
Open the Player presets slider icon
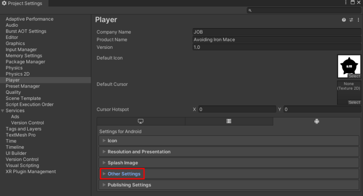click(x=351, y=20)
